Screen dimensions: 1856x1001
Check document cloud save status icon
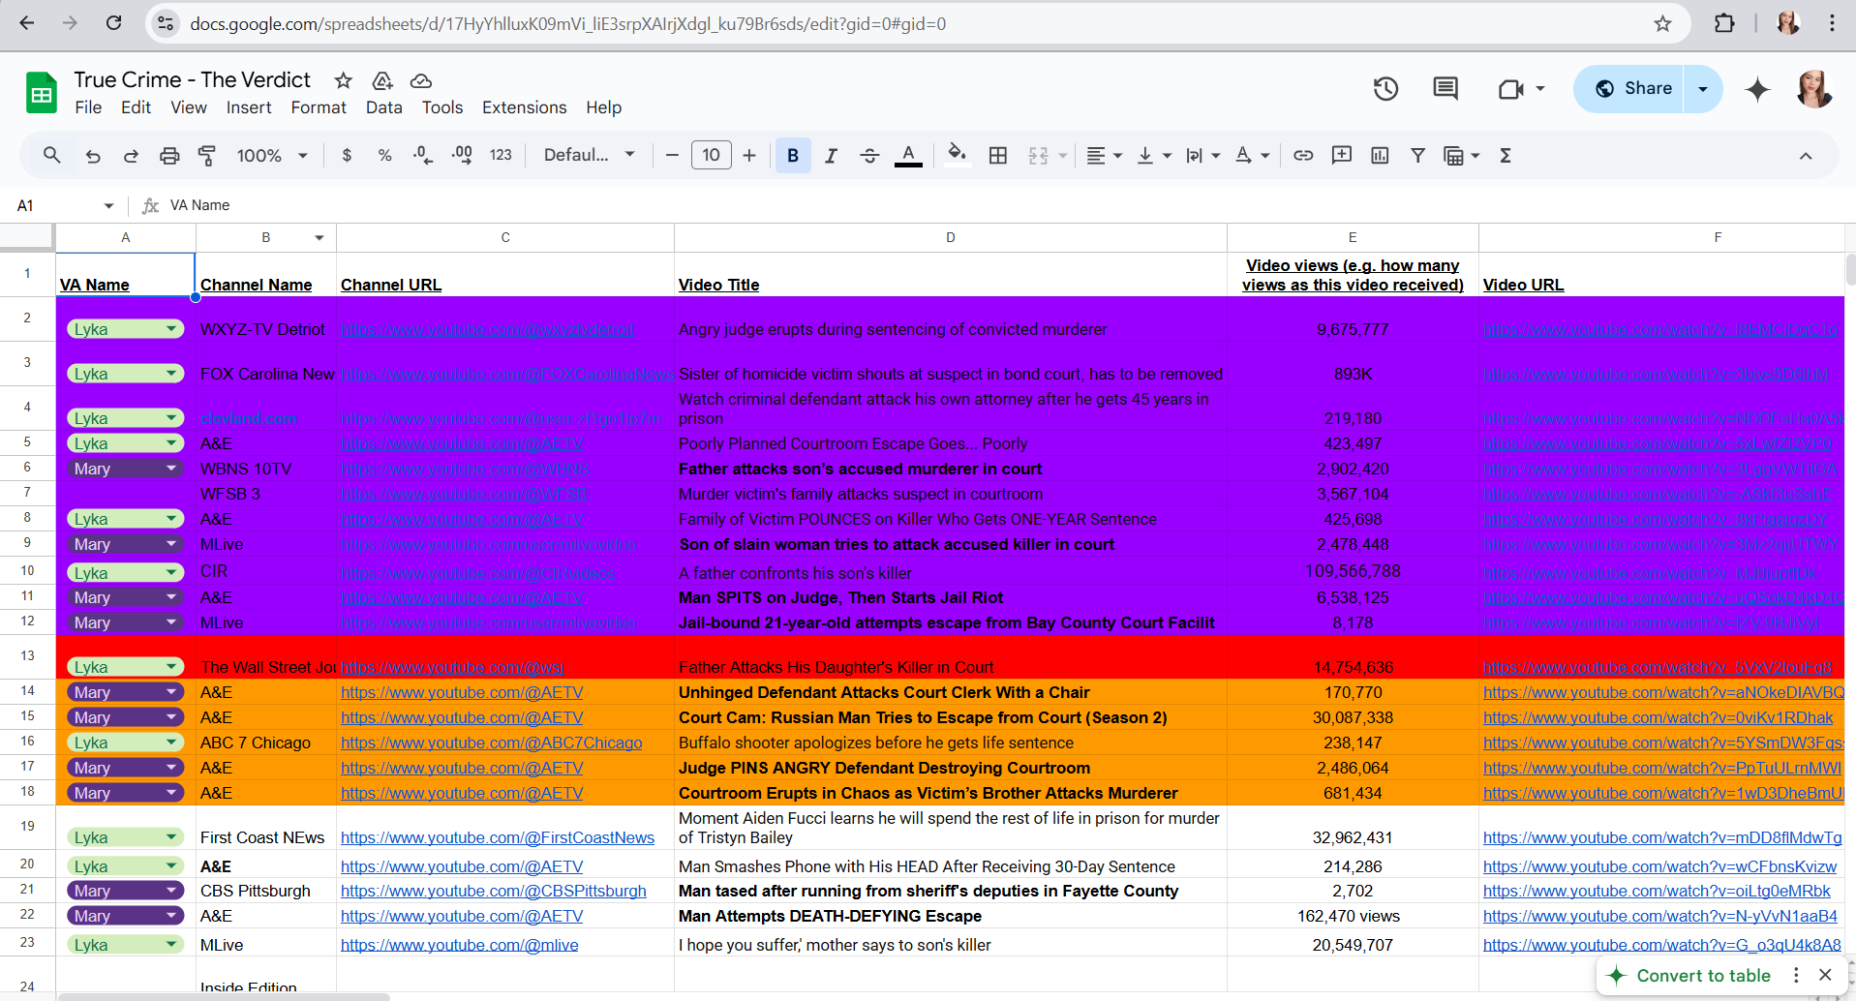click(421, 80)
